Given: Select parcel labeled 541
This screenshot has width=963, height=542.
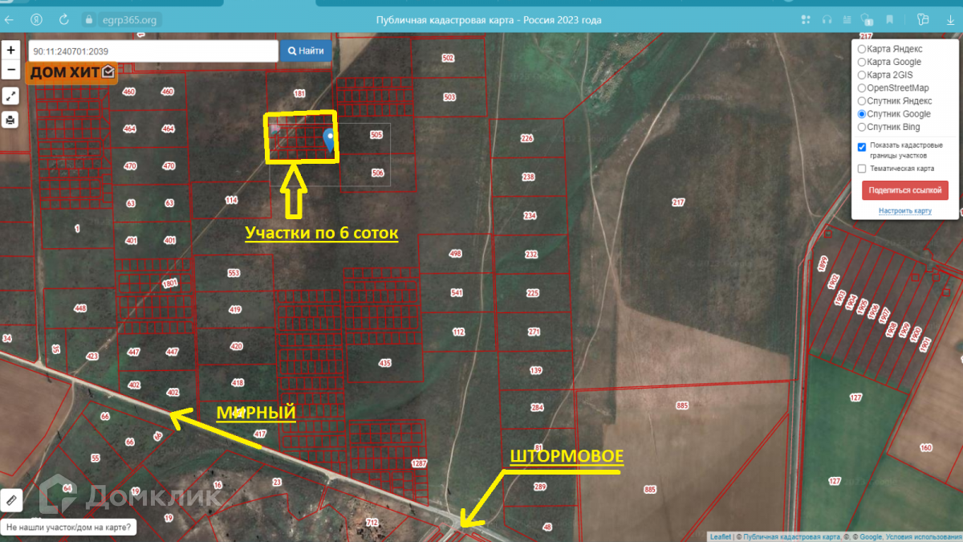Looking at the screenshot, I should [x=457, y=293].
